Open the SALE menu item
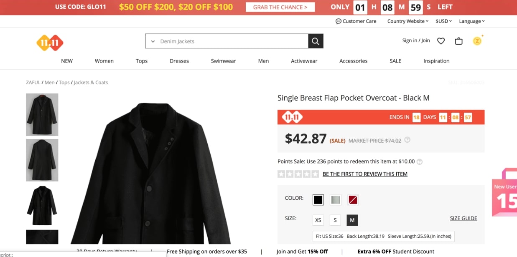Screen dimensions: 517x257 (x=395, y=61)
